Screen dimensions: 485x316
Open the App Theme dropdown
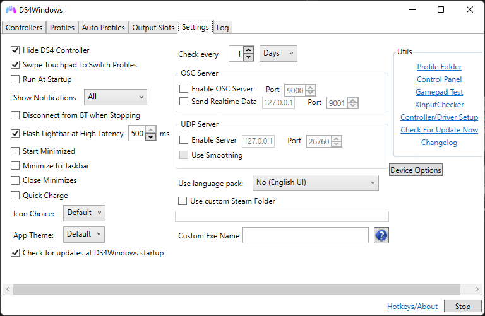click(x=84, y=235)
